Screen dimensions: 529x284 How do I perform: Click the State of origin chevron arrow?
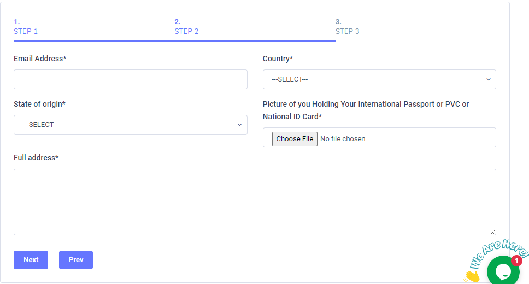[x=239, y=125]
